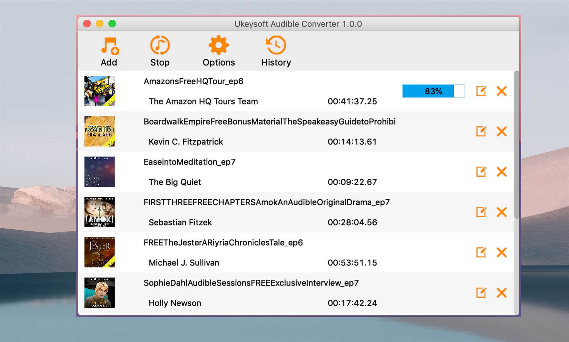Edit the Amok Audible Original Drama entry
The image size is (569, 342).
coord(481,212)
